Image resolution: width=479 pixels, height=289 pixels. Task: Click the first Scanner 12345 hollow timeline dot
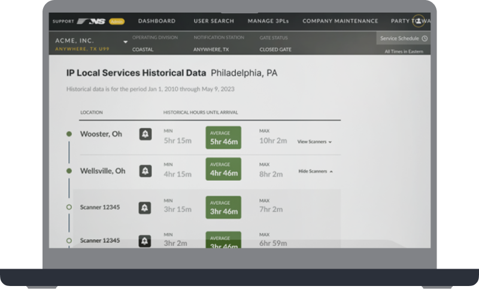coord(69,208)
